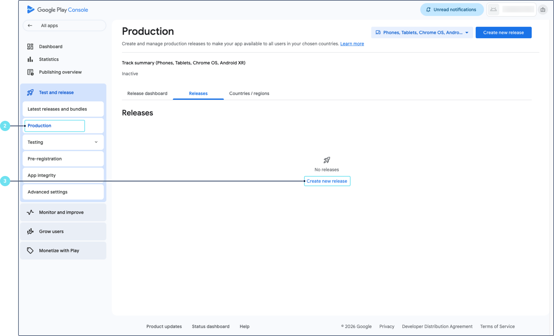Open Latest releases and bundles

(63, 109)
